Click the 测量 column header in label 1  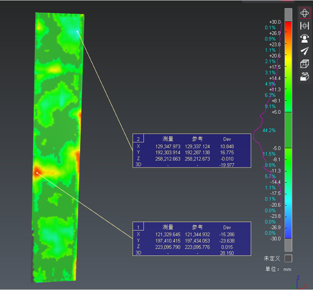(168, 227)
